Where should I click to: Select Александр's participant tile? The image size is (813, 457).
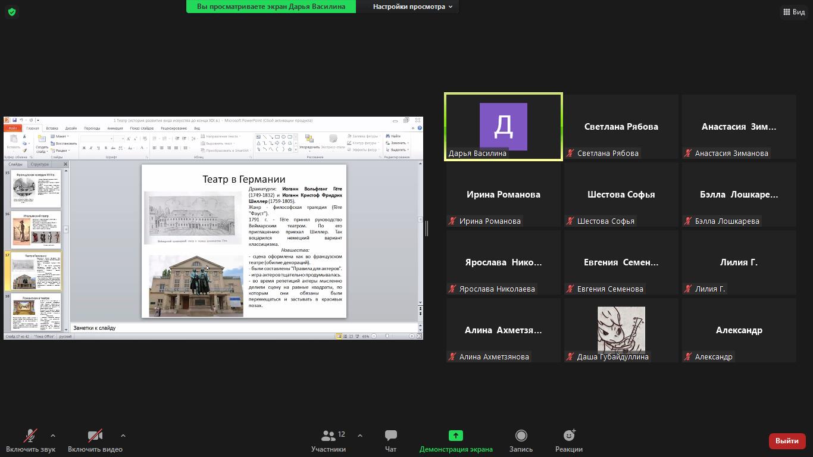click(x=739, y=330)
